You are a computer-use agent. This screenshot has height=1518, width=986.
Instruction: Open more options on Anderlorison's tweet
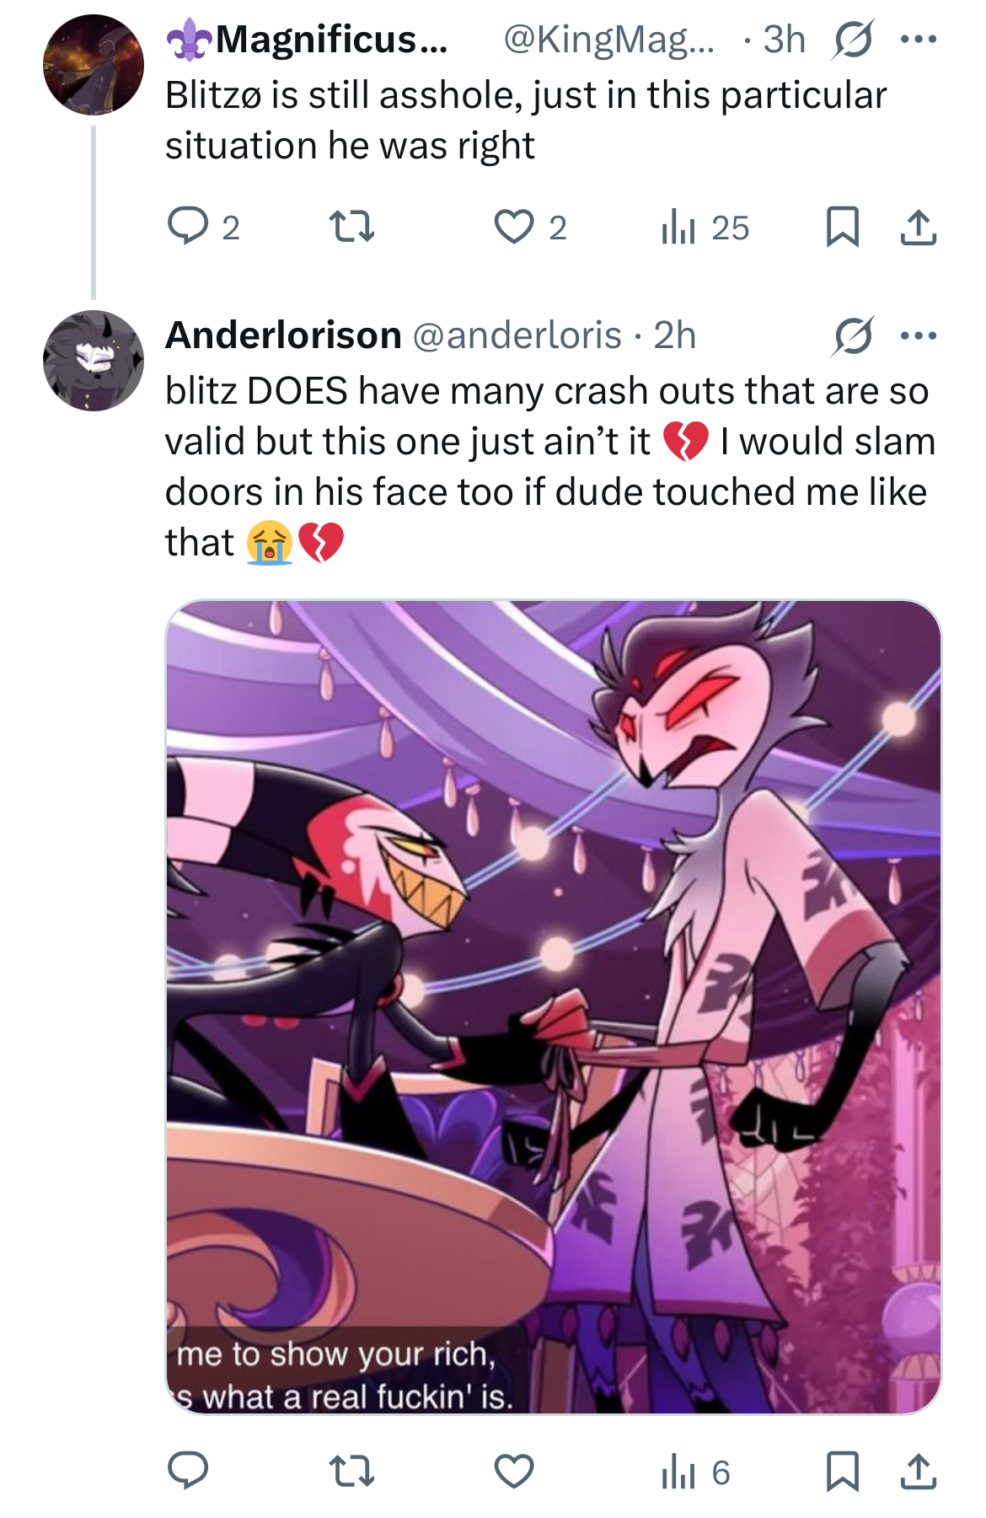tap(918, 335)
